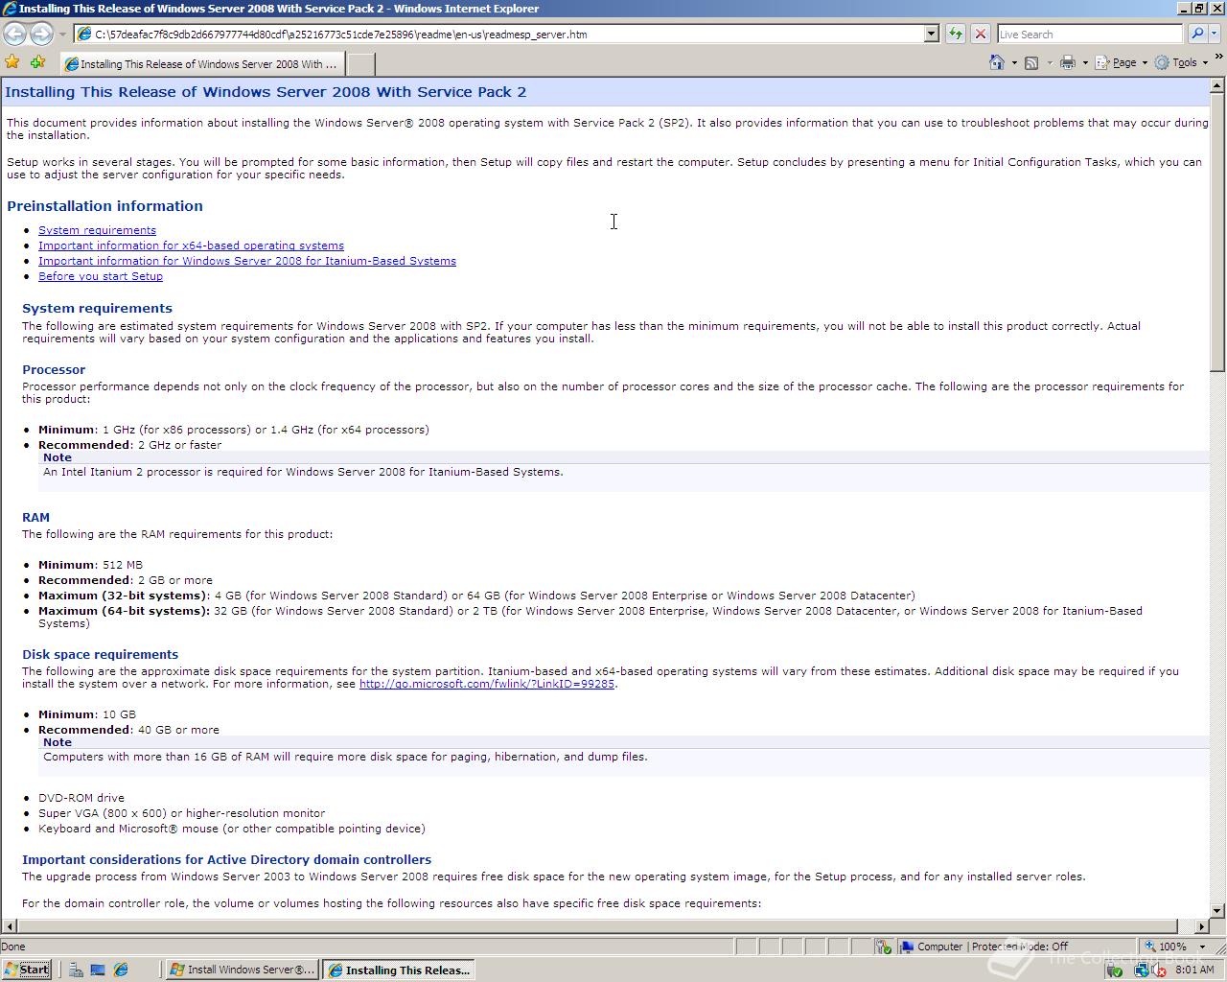Click the vertical scrollbar thumb

tap(1217, 232)
